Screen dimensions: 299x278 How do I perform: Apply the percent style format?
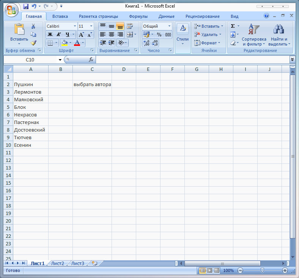pos(159,35)
